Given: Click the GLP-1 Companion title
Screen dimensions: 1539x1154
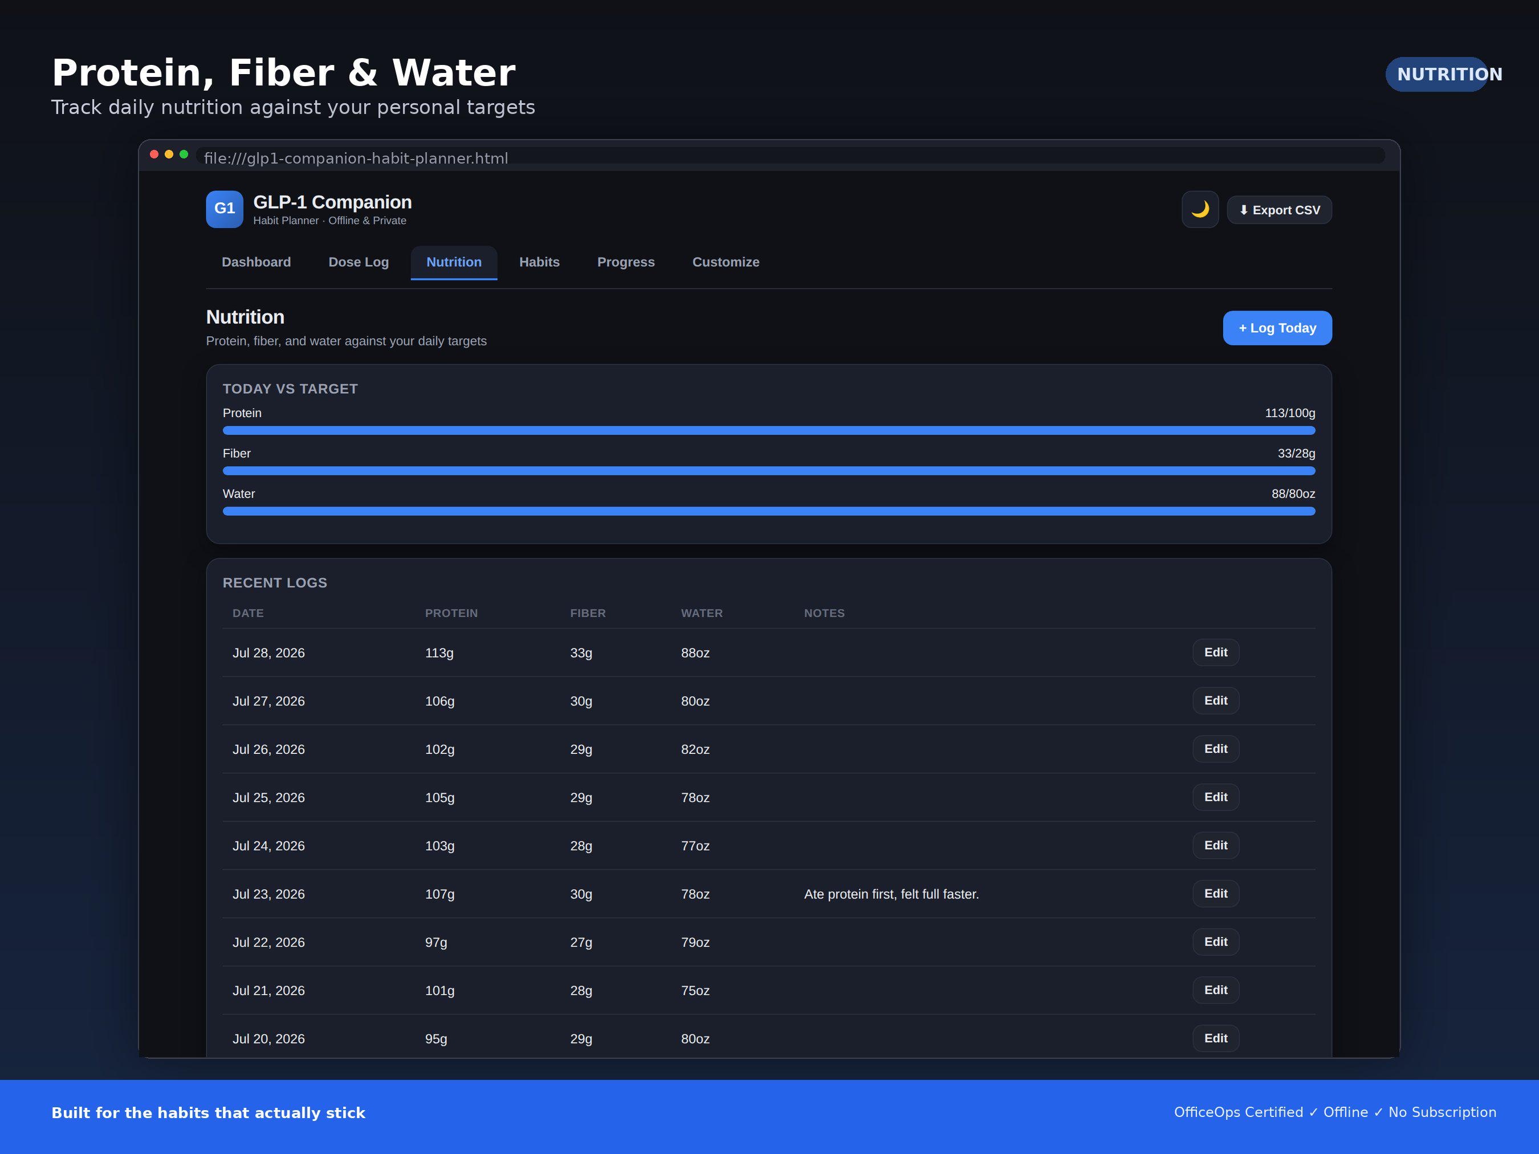Looking at the screenshot, I should (x=332, y=202).
